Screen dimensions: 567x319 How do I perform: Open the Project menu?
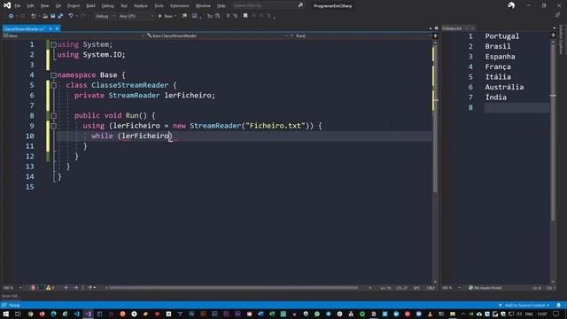(x=74, y=6)
